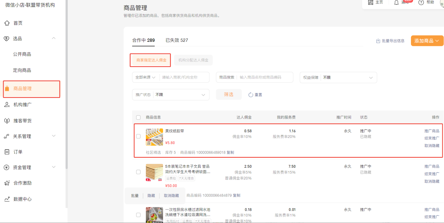Click the 数据中心 chart icon
This screenshot has height=223, width=444.
7,199
